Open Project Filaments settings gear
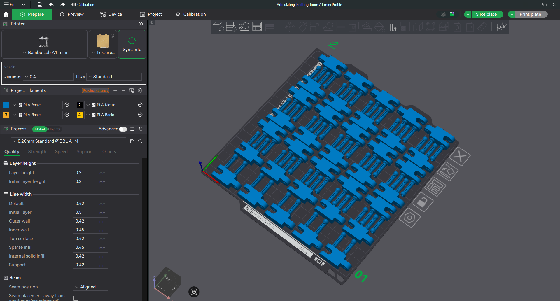 tap(140, 90)
